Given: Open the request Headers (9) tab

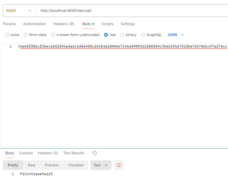Looking at the screenshot, I should pos(64,24).
